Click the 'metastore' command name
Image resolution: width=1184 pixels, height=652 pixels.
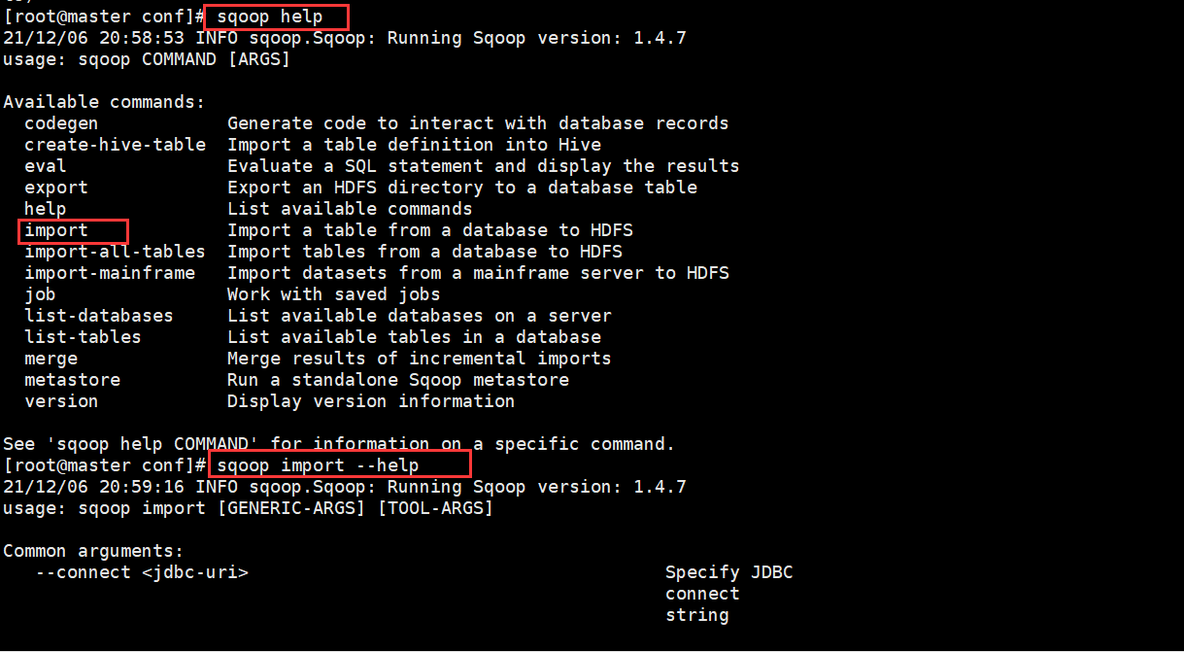72,380
